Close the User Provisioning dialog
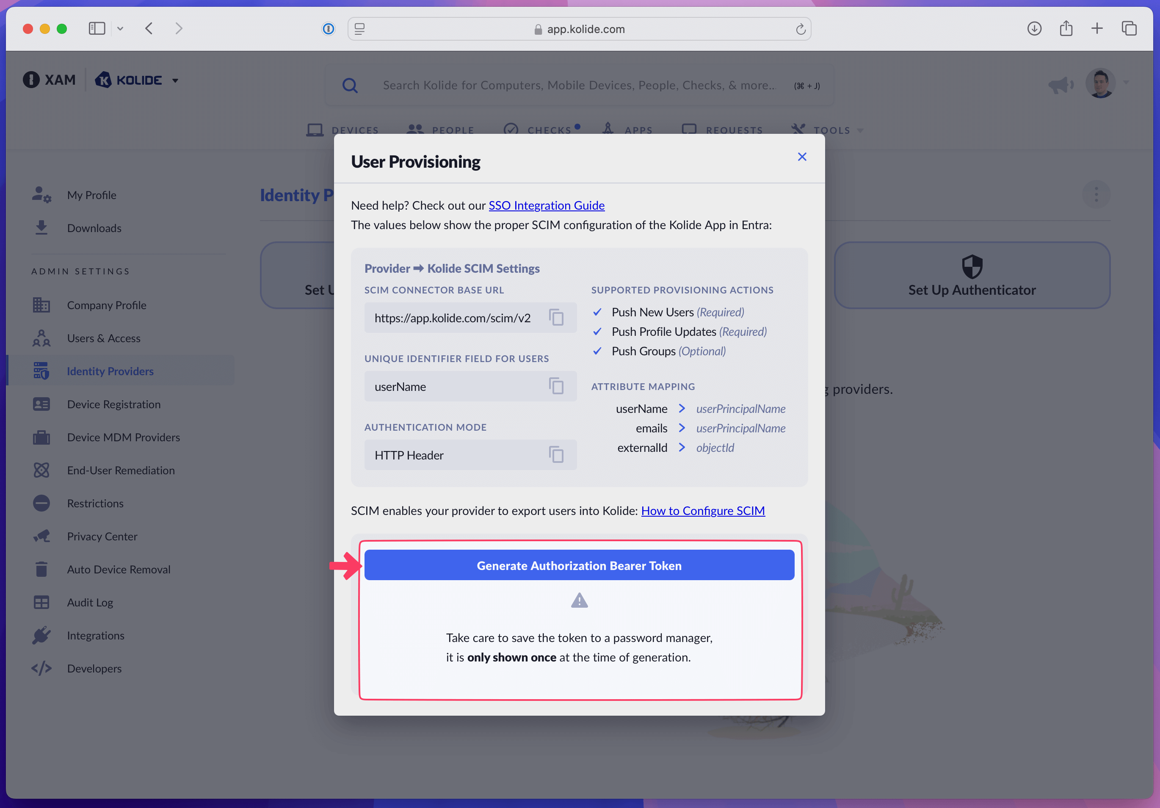This screenshot has width=1160, height=808. [x=802, y=157]
